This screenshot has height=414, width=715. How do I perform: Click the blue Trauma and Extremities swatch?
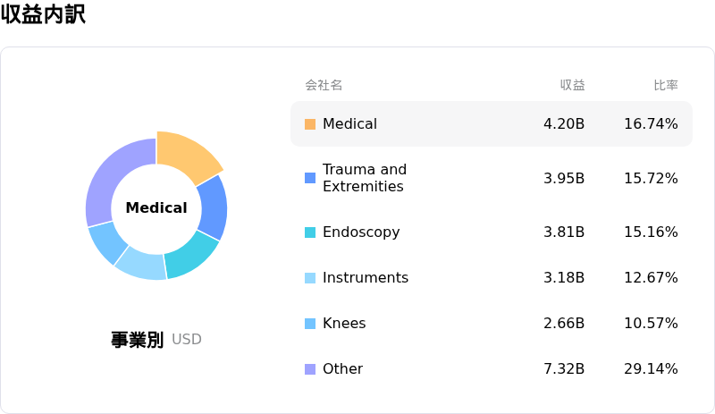point(310,178)
